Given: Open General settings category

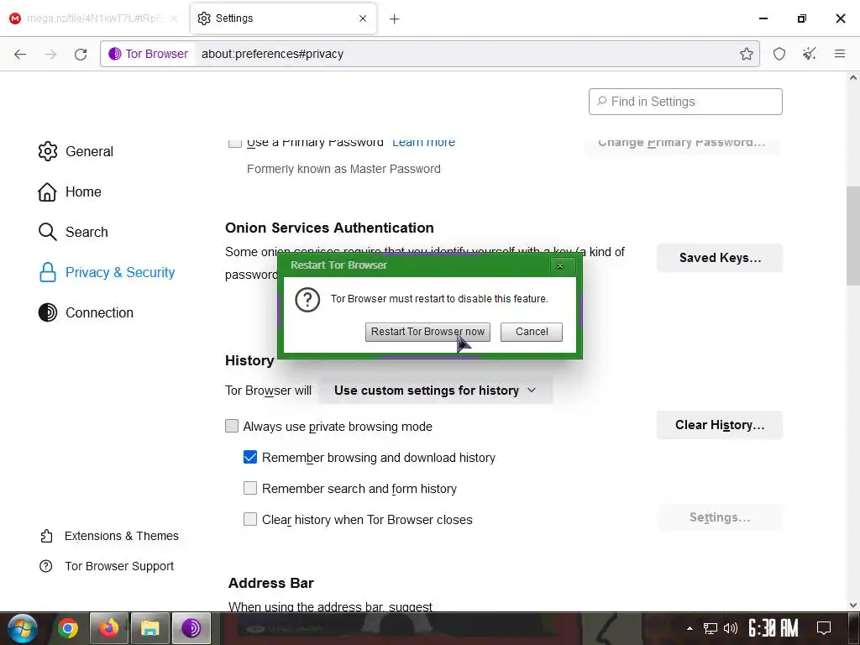Looking at the screenshot, I should 76,151.
